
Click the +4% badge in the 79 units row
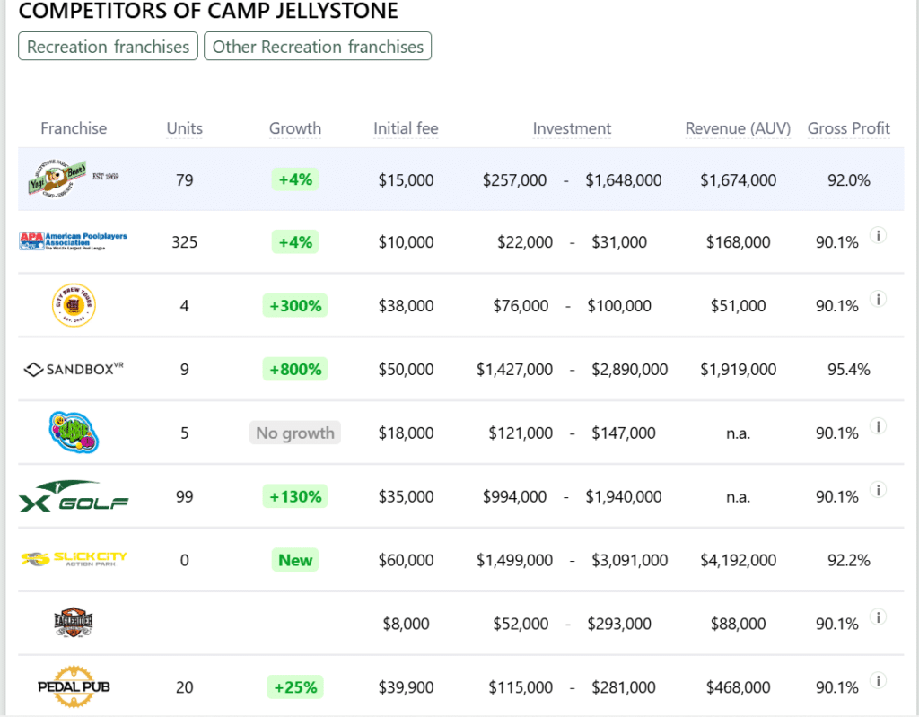[x=294, y=179]
